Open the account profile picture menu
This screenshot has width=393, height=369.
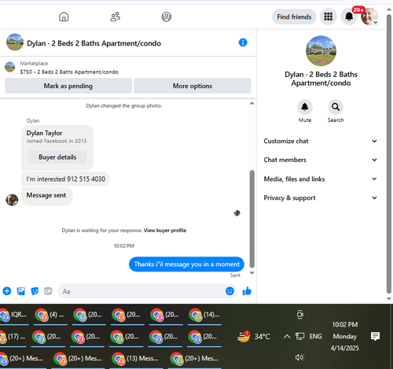369,17
